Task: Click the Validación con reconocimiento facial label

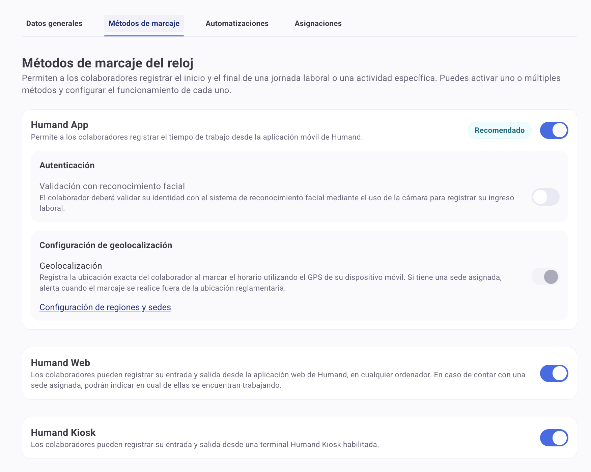Action: (112, 186)
